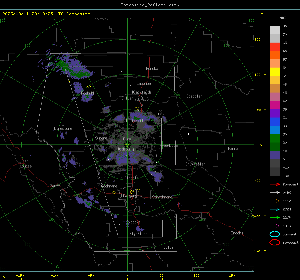Click the Ponoka town label
300x280 pixels.
coord(152,69)
